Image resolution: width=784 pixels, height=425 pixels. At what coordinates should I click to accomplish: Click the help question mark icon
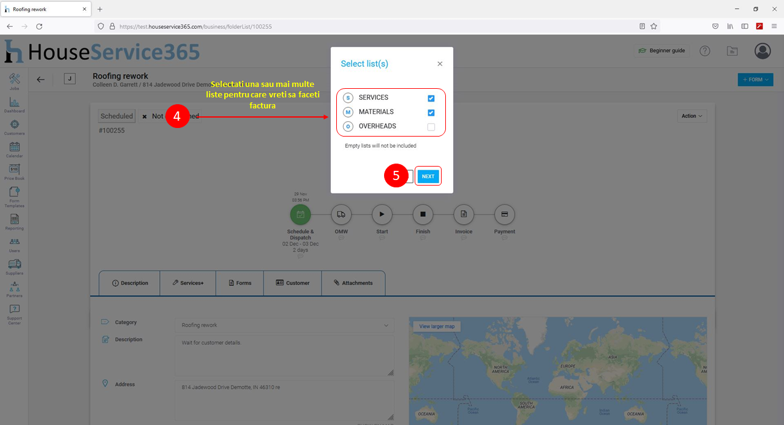click(x=705, y=51)
